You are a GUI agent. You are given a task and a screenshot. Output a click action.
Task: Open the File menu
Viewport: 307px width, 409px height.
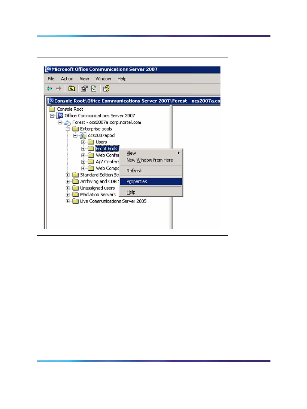pyautogui.click(x=51, y=79)
